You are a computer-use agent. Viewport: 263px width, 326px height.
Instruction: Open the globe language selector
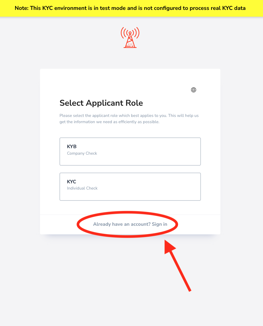tap(194, 90)
